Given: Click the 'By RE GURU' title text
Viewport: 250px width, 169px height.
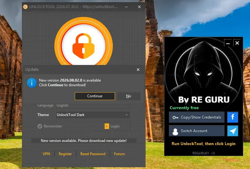Looking at the screenshot, I should coord(204,100).
